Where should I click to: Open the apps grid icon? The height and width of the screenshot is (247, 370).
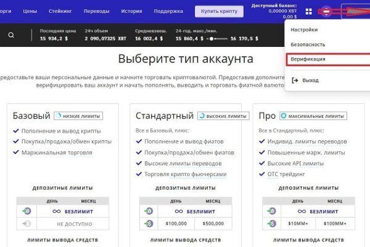308,11
